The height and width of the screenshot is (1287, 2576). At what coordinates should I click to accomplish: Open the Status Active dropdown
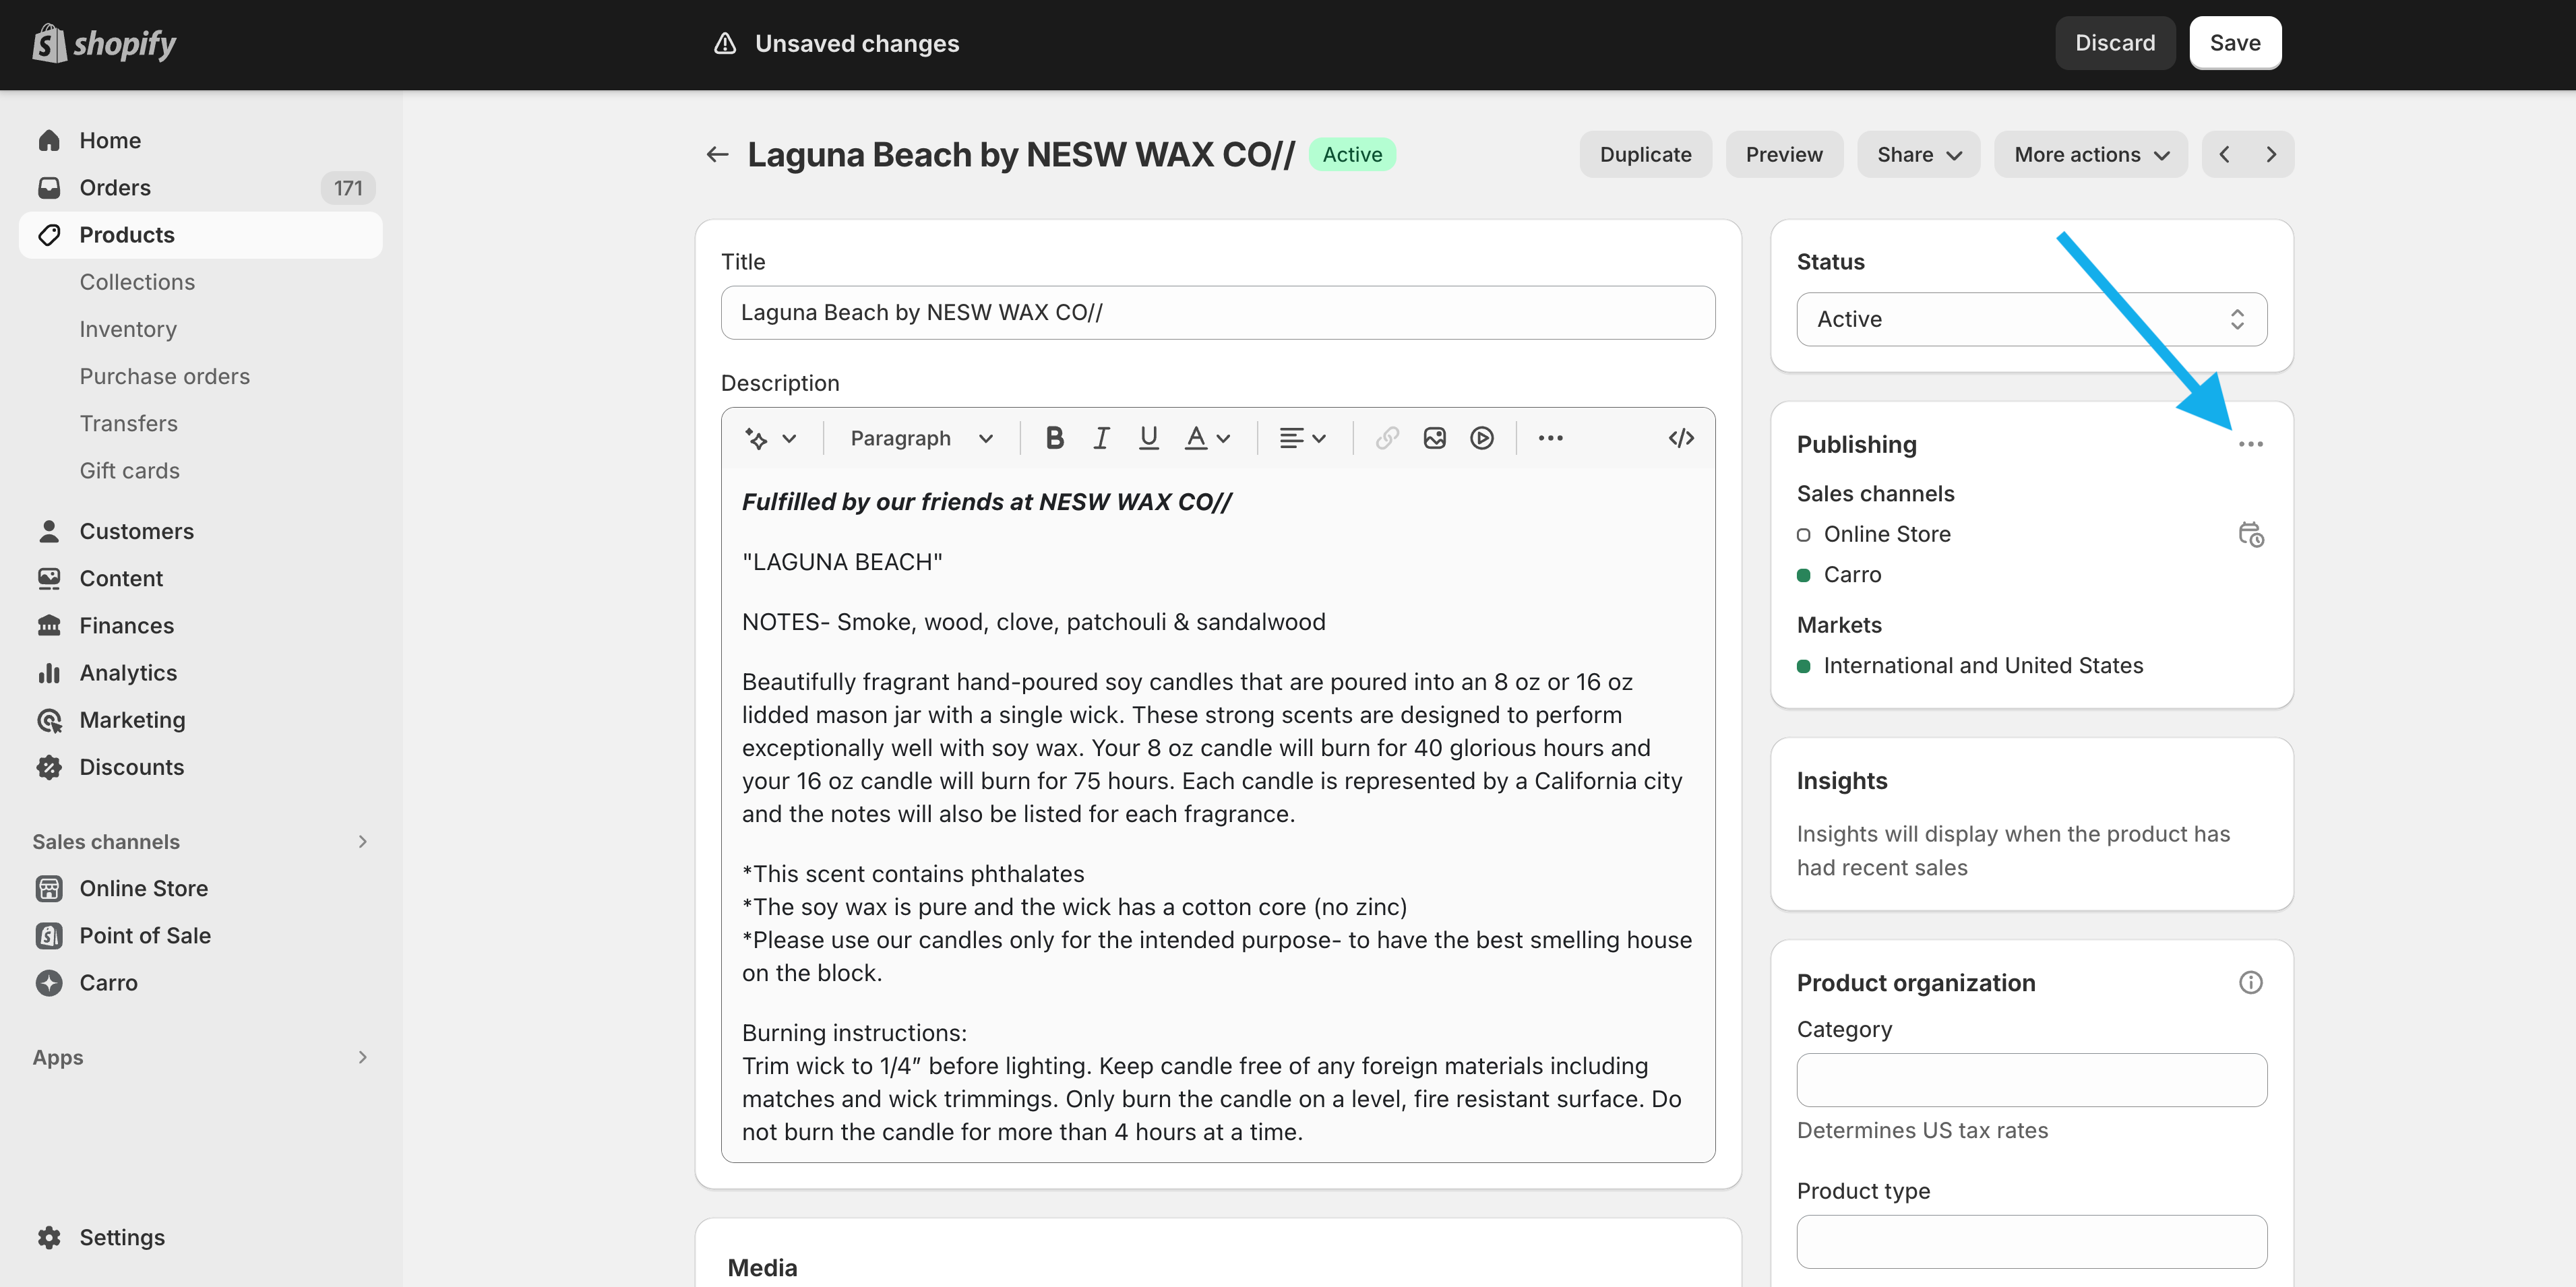(x=2031, y=319)
